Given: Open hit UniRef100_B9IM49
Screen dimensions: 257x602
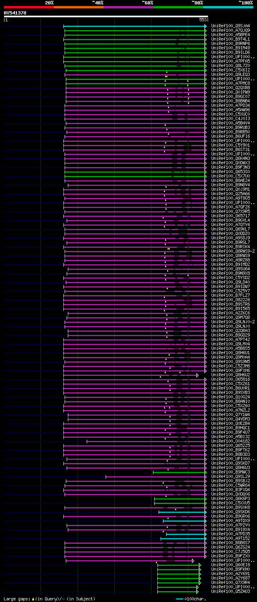Looking at the screenshot, I should point(230,48).
